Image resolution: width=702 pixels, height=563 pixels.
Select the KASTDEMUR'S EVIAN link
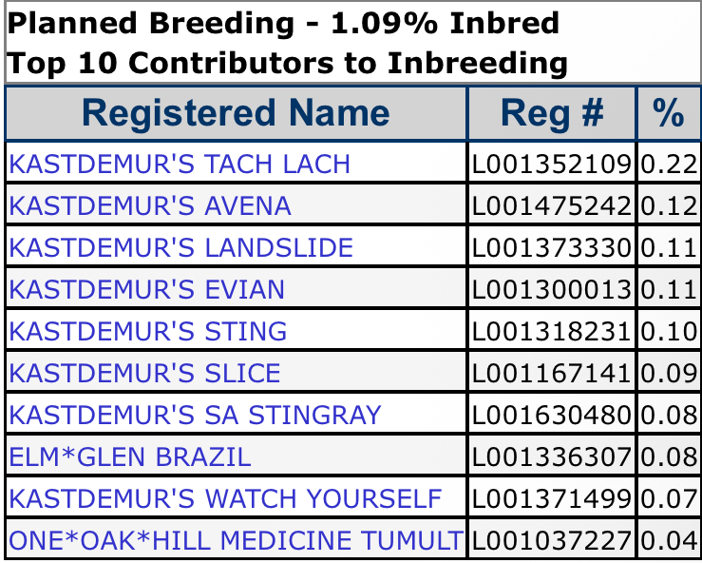click(x=146, y=290)
